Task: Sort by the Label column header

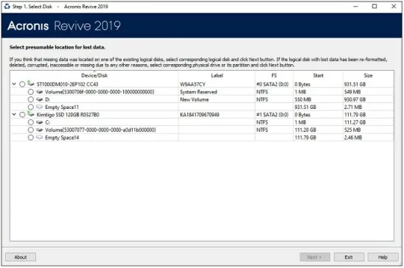Action: click(217, 75)
